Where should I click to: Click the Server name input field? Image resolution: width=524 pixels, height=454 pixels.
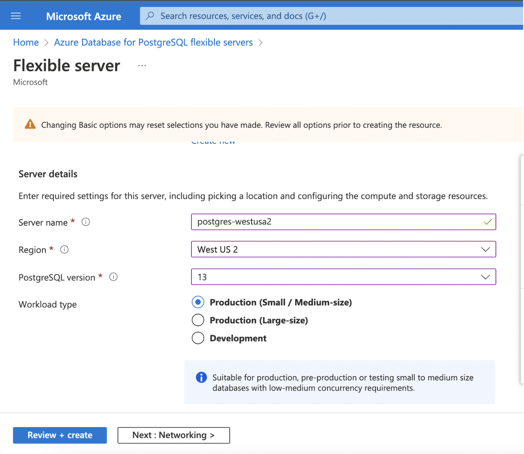click(x=343, y=222)
